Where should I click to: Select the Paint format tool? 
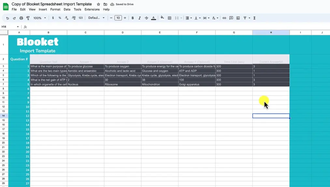point(28,18)
